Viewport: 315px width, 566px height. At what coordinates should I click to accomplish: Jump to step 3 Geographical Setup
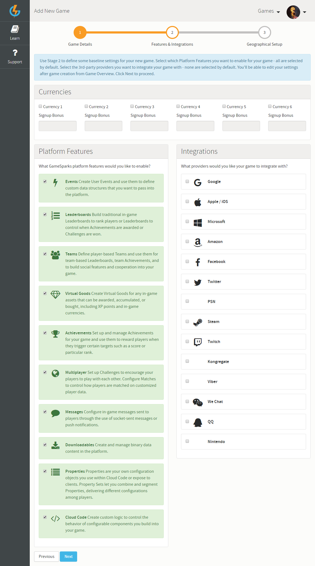tap(264, 32)
